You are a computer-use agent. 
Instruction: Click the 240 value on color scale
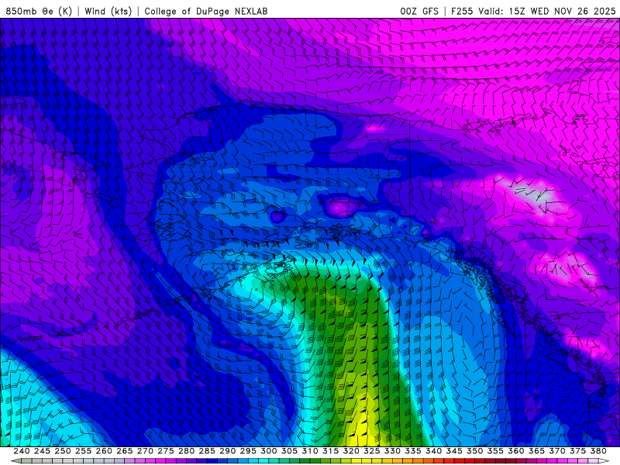point(22,451)
